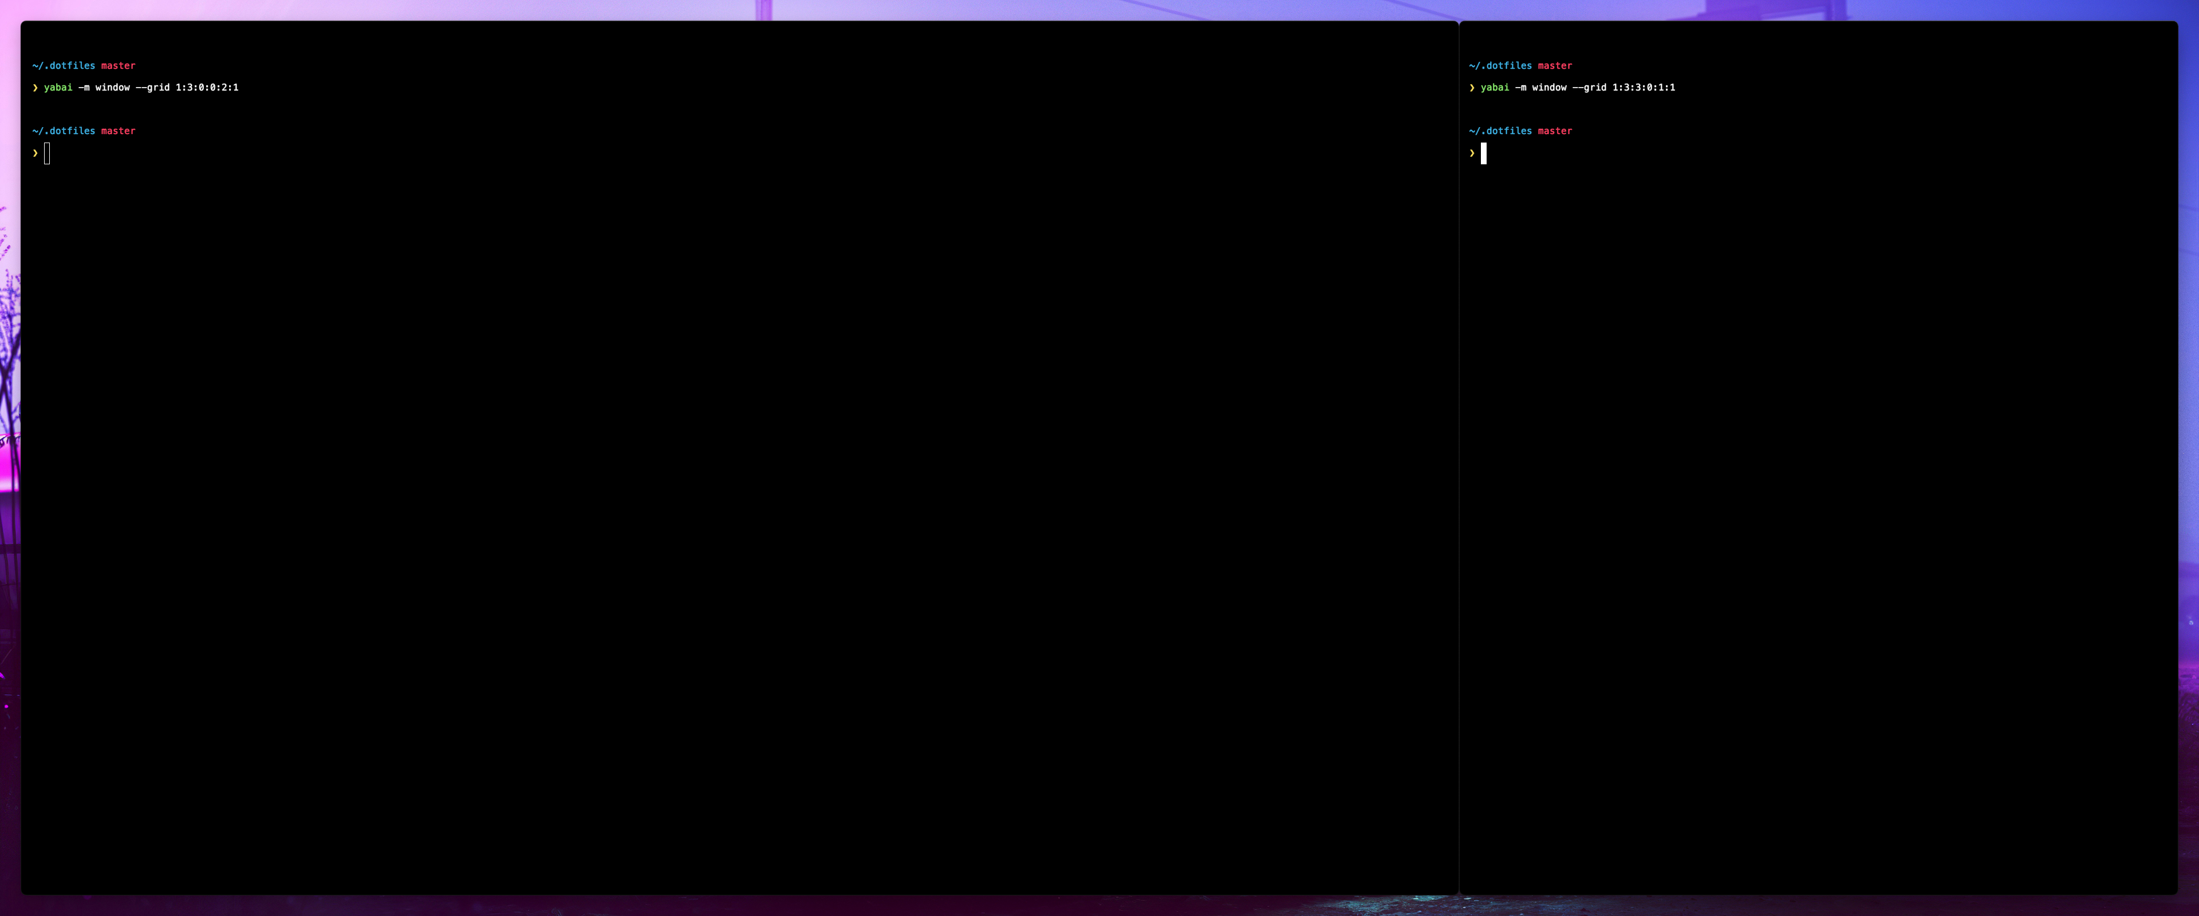Click the ~/.dotfiles path in right terminal
The image size is (2199, 916).
pos(1499,66)
